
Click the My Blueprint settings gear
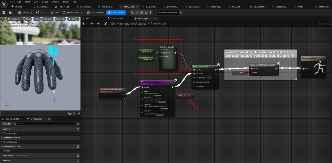[78, 123]
